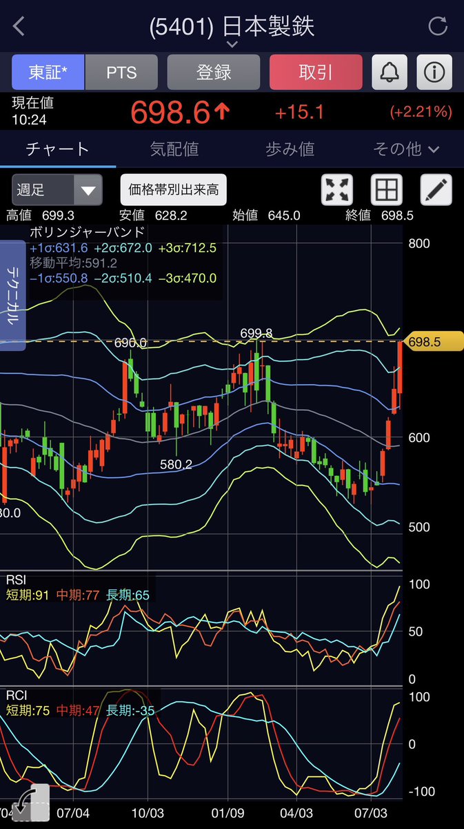The width and height of the screenshot is (464, 829).
Task: Open the info (i) icon
Action: point(434,72)
